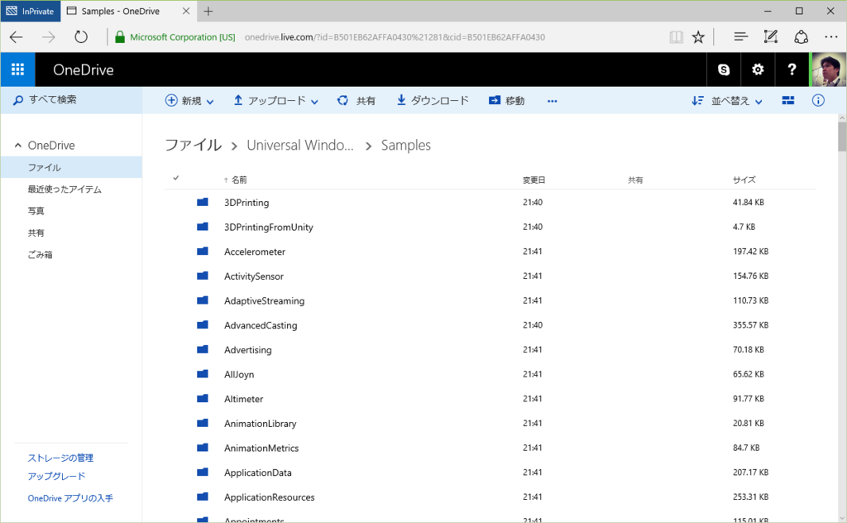
Task: Open the アップグレード link
Action: pos(57,476)
